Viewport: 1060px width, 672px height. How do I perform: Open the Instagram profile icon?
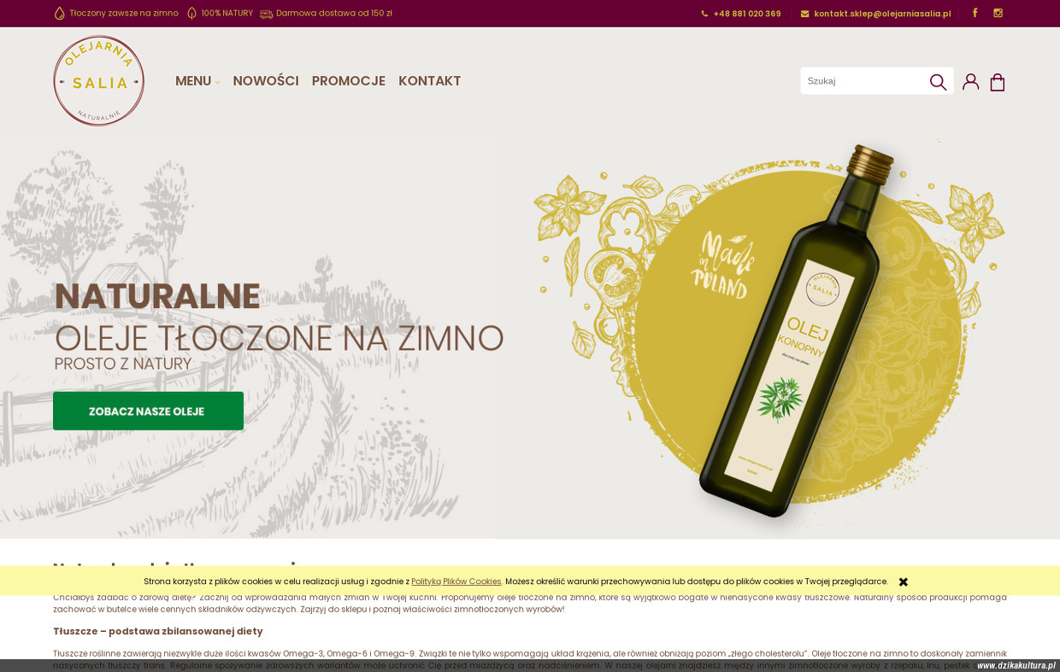click(x=998, y=13)
